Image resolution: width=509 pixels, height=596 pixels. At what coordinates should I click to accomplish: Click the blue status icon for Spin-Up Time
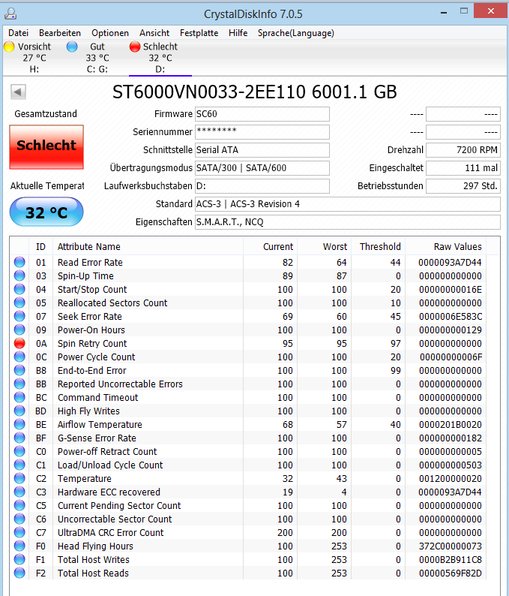(19, 275)
